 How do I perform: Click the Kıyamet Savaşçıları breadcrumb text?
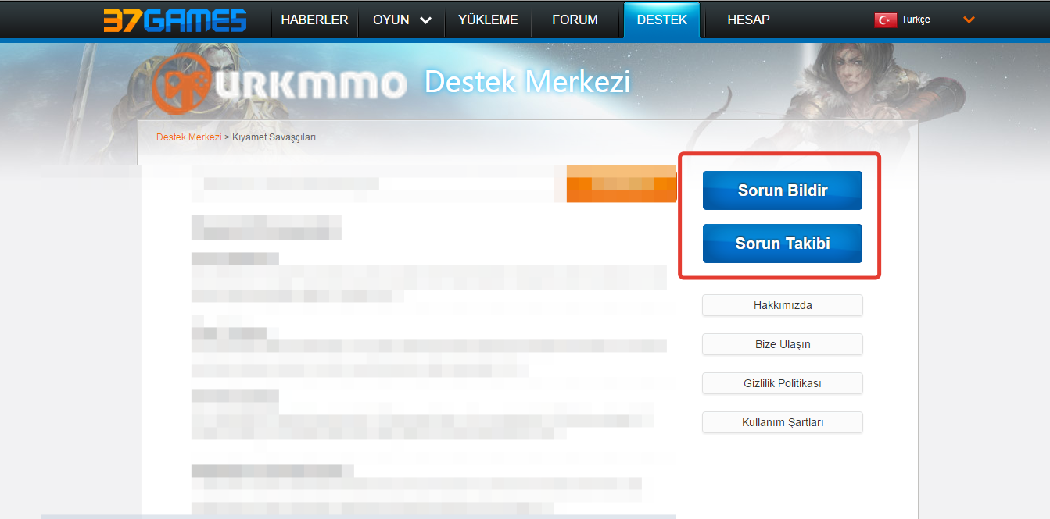click(x=274, y=137)
